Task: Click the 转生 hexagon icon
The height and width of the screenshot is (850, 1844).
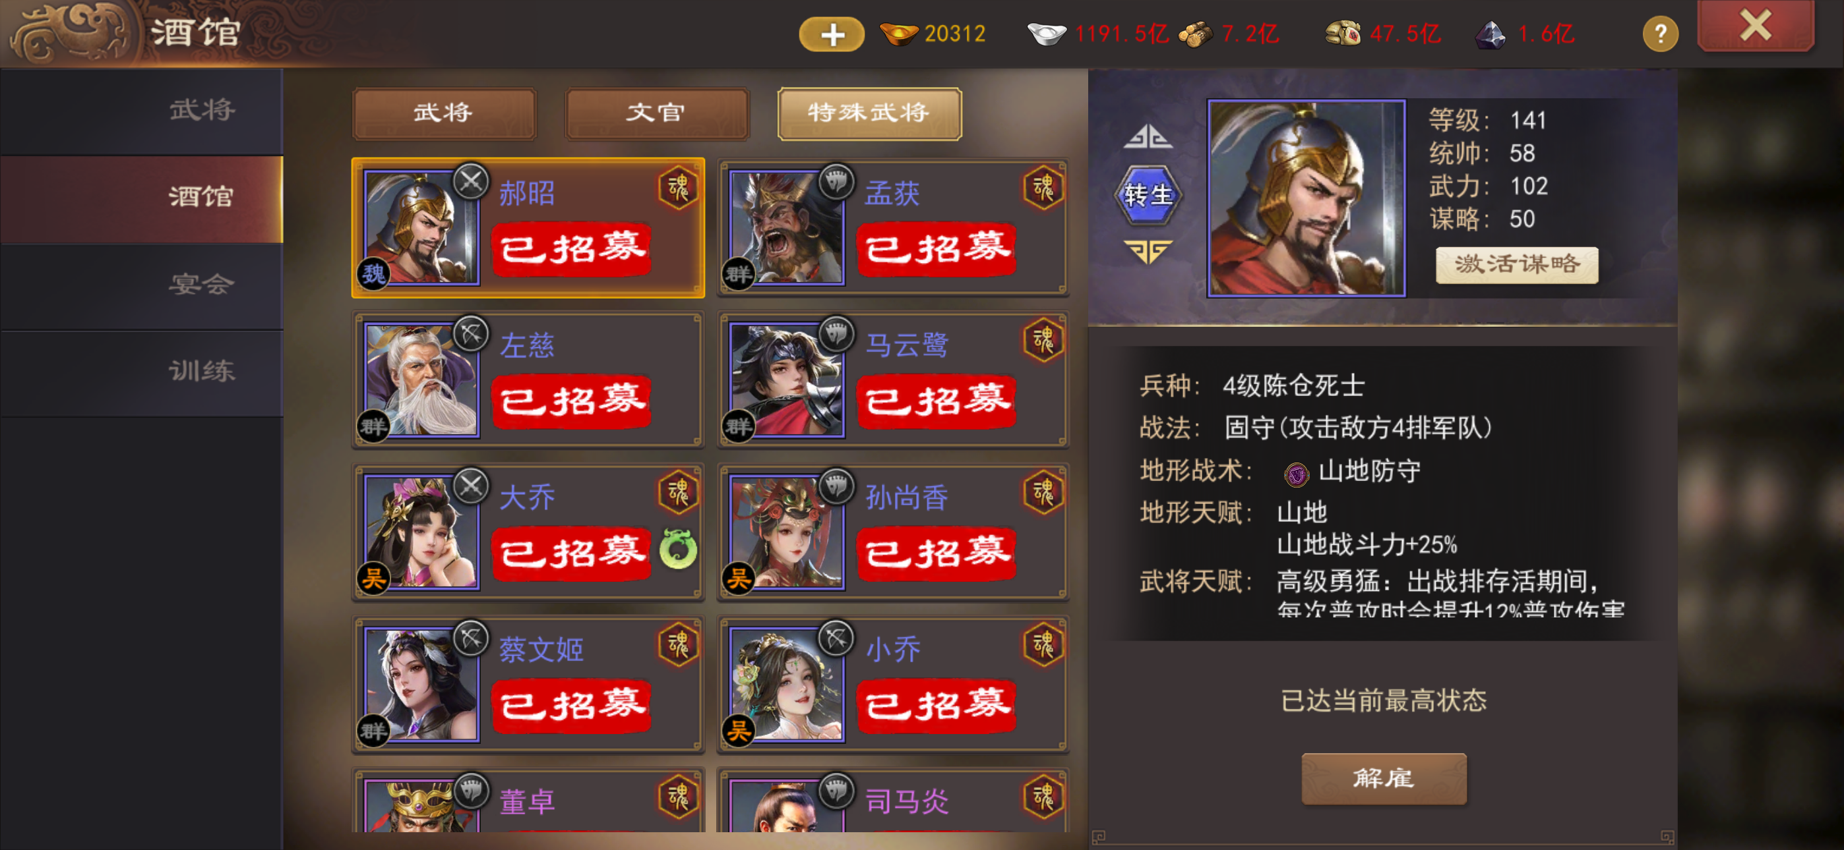Action: coord(1148,194)
